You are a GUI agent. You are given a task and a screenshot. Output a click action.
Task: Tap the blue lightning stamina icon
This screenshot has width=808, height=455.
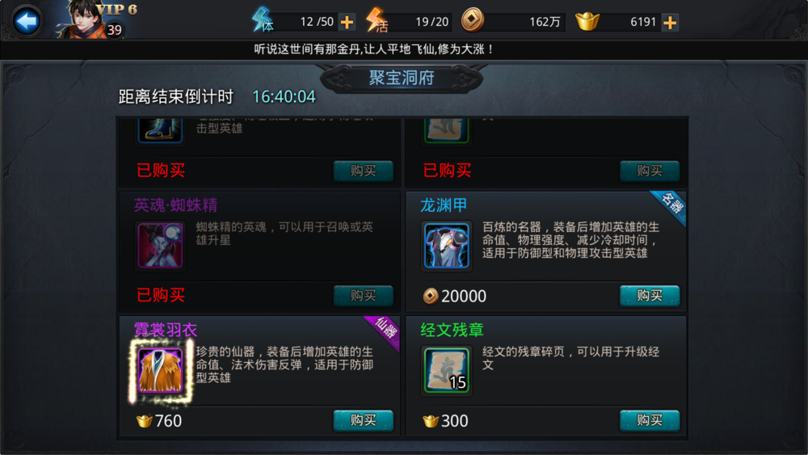[263, 19]
